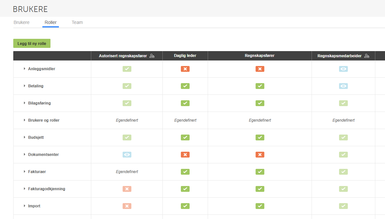385x219 pixels.
Task: Click Anleggsmidler eye icon for Regnskapsmedarbeider
Action: click(343, 69)
